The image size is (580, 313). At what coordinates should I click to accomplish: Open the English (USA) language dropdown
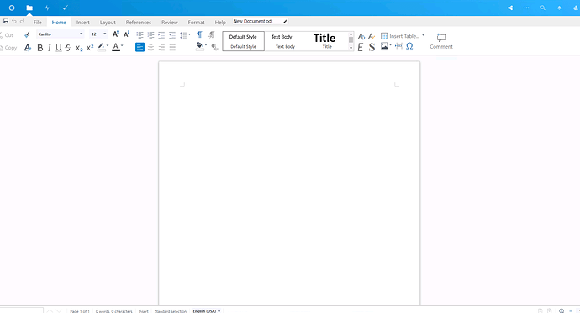click(x=207, y=311)
